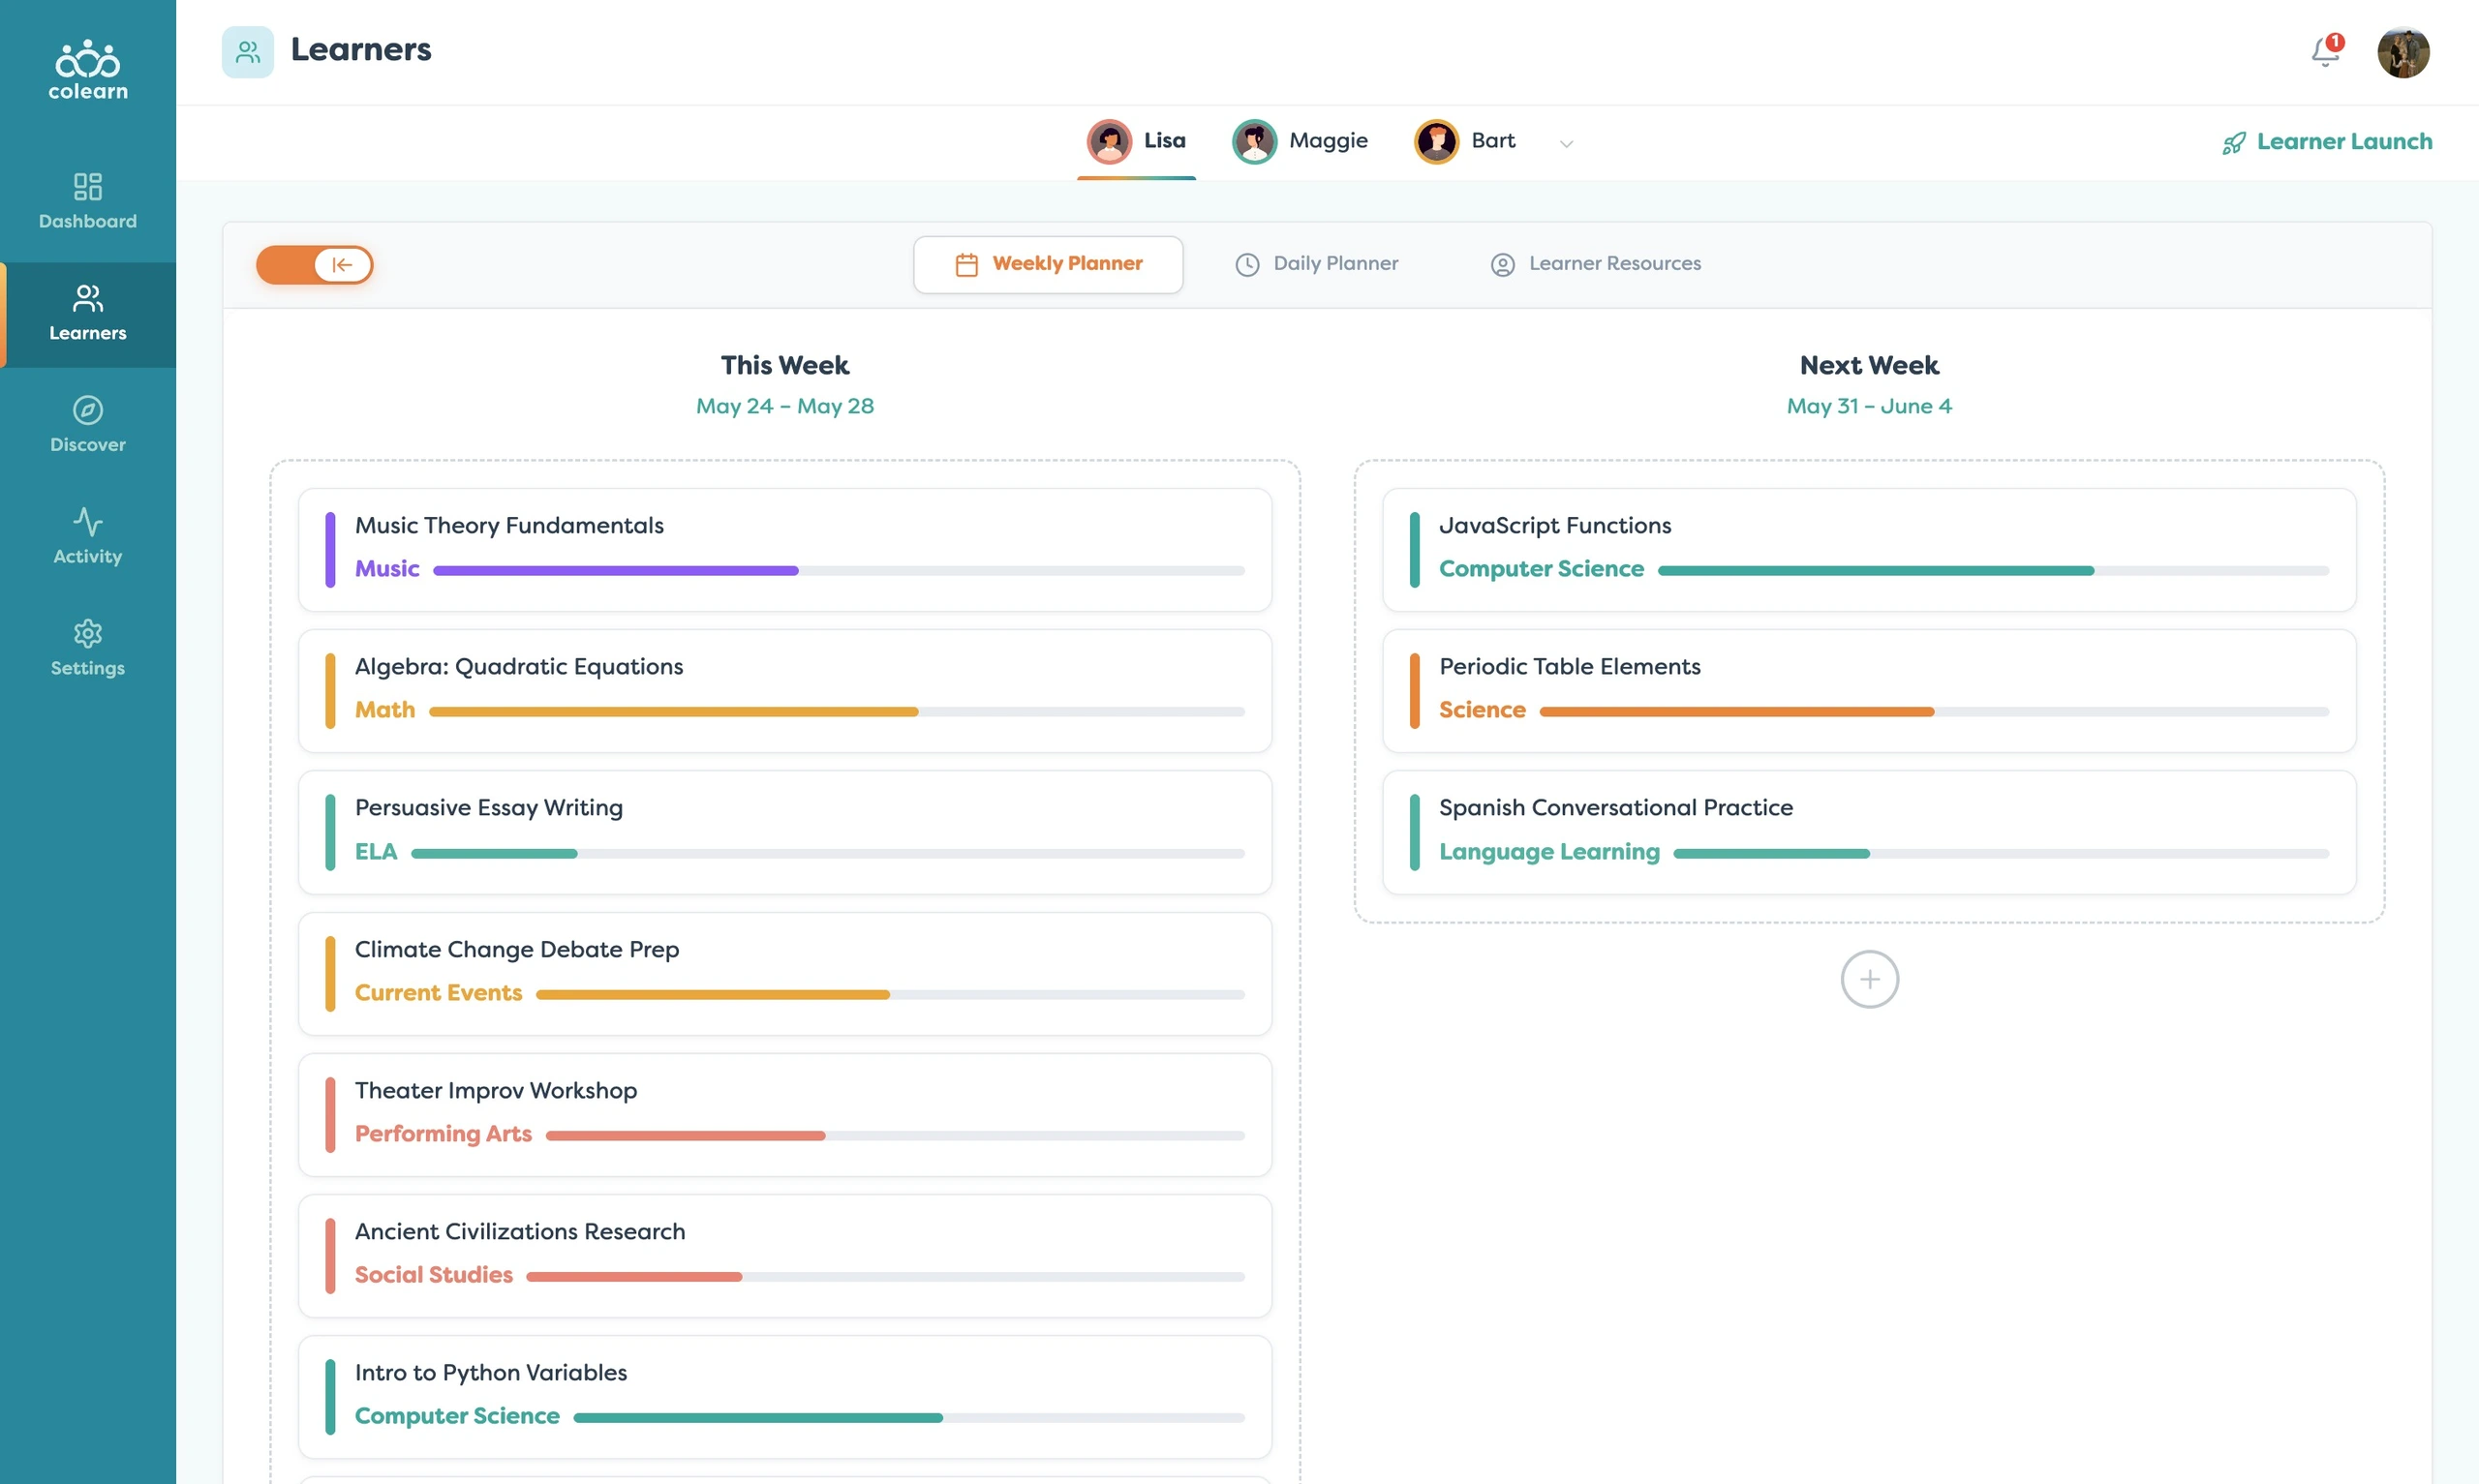Open the user profile avatar menu

pyautogui.click(x=2403, y=52)
